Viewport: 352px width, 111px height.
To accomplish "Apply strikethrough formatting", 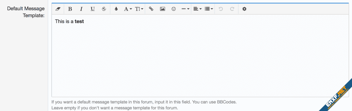I will [x=104, y=9].
